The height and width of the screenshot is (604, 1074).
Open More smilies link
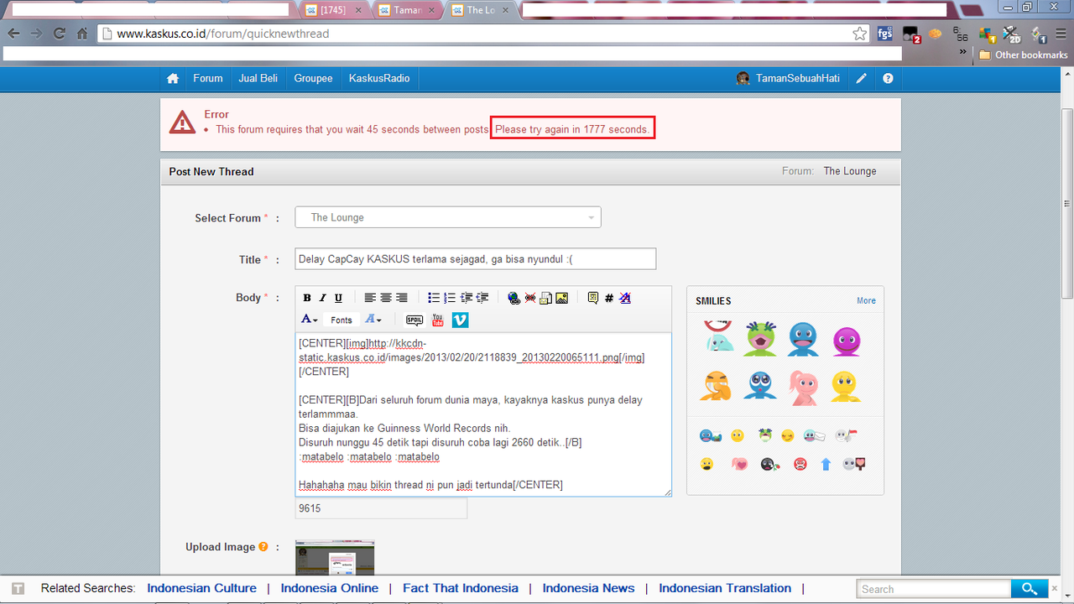point(866,300)
